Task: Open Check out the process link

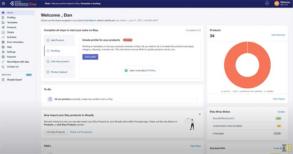Action: (x=81, y=132)
